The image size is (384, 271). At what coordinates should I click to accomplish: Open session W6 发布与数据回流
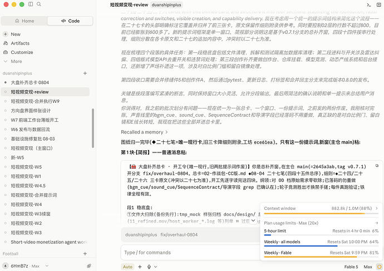click(45, 129)
